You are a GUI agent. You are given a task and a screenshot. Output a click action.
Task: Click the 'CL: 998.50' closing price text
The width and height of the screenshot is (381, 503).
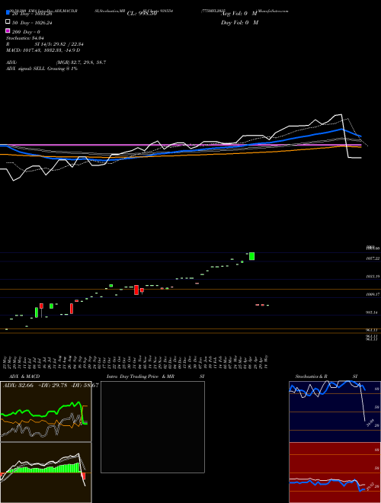point(142,14)
